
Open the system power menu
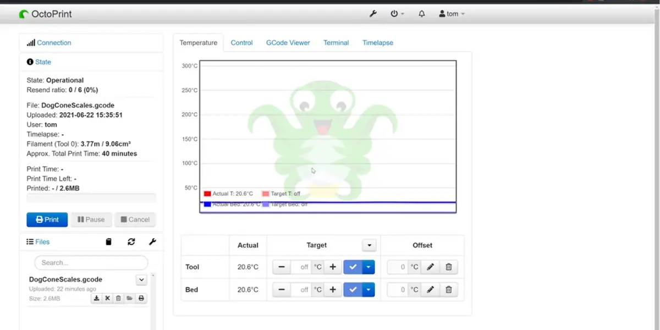(397, 14)
